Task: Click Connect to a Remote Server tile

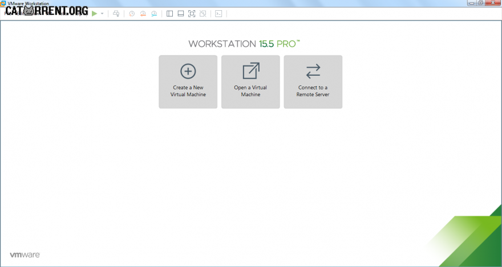Action: [313, 82]
